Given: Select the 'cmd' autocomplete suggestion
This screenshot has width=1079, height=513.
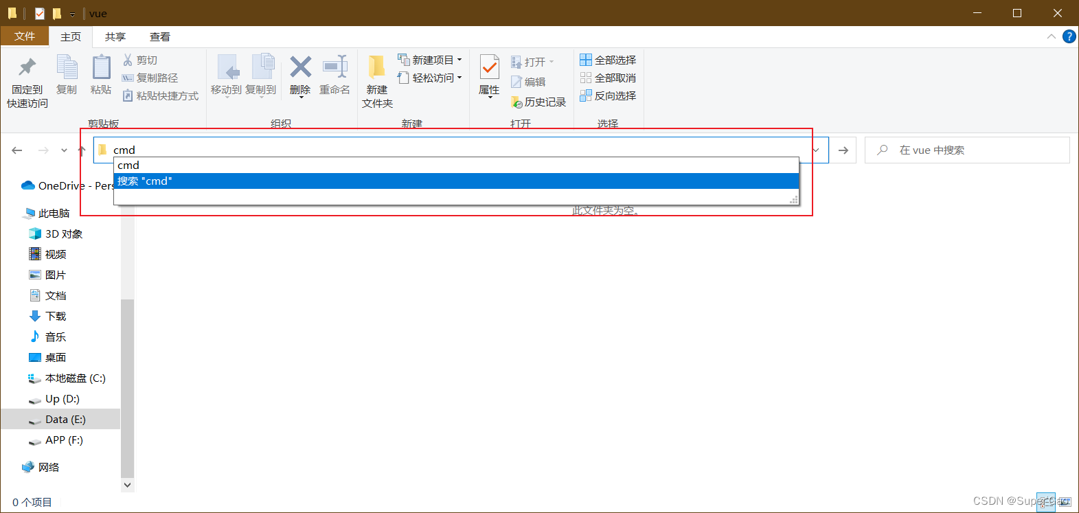Looking at the screenshot, I should (x=456, y=166).
